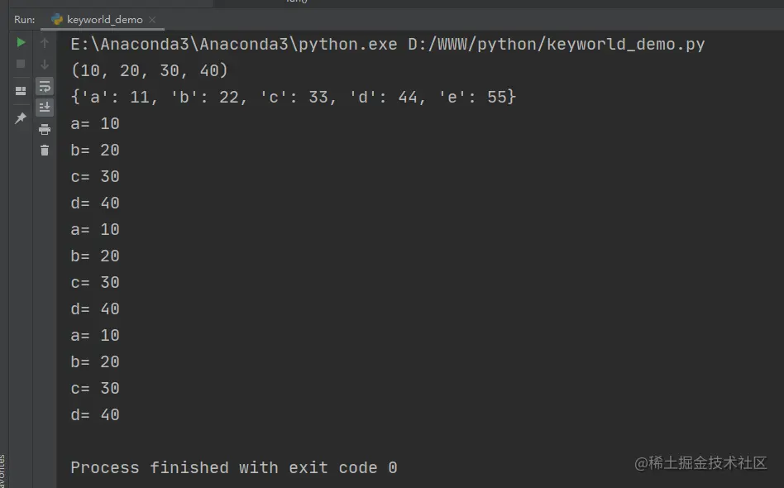Viewport: 784px width, 488px height.
Task: Click the Run: panel label
Action: pos(25,20)
